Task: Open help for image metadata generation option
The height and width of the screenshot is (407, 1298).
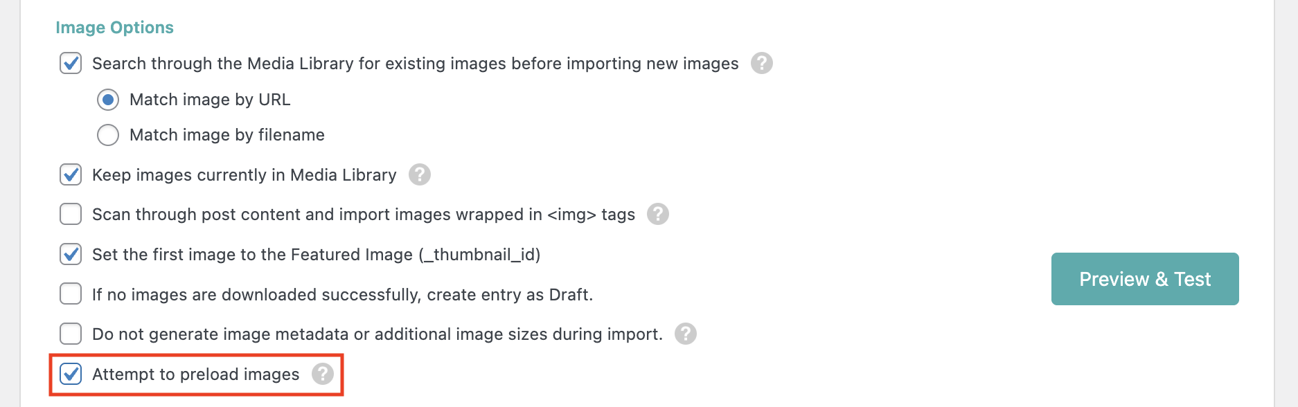Action: coord(685,334)
